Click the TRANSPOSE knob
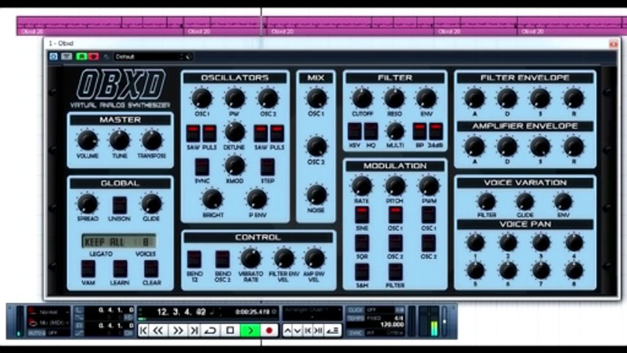 click(x=152, y=140)
